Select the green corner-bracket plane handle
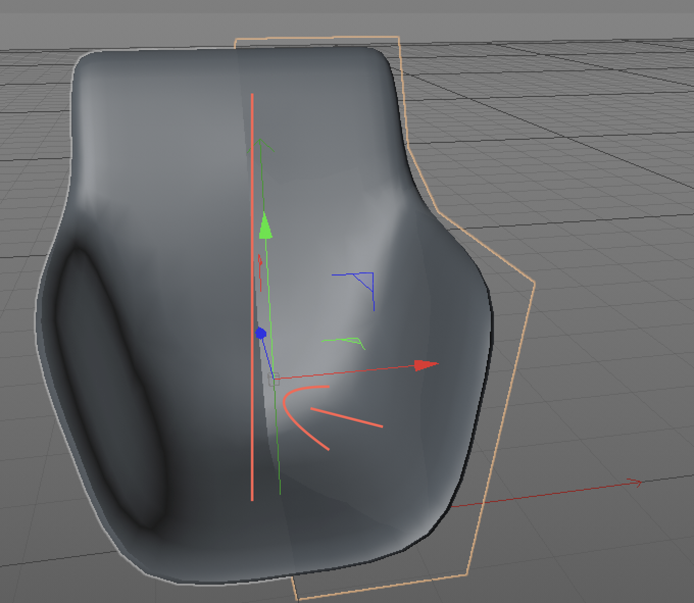The image size is (694, 603). [343, 343]
